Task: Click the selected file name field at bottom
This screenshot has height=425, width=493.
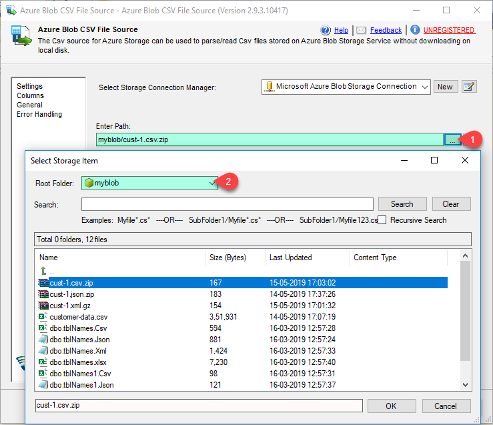Action: click(x=199, y=406)
